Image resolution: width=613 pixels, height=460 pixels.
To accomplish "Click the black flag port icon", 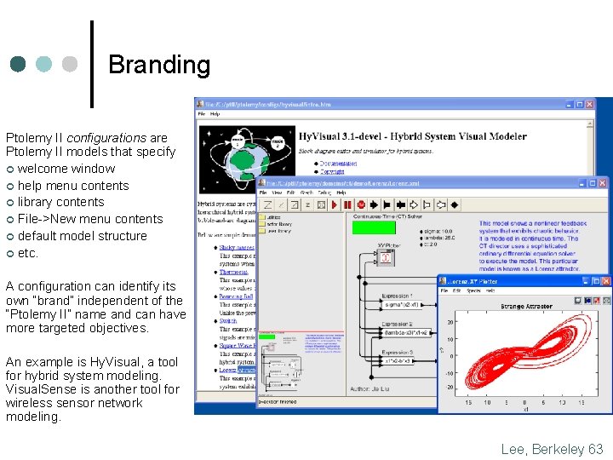I will click(387, 205).
